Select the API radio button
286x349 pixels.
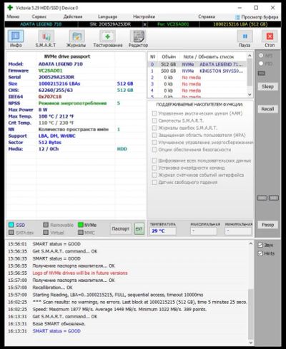point(261,56)
